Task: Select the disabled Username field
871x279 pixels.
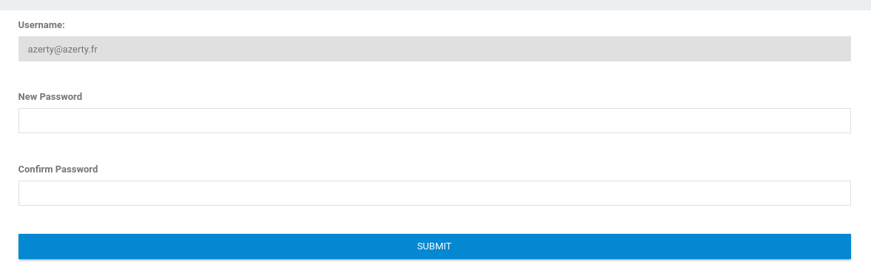Action: click(x=434, y=49)
